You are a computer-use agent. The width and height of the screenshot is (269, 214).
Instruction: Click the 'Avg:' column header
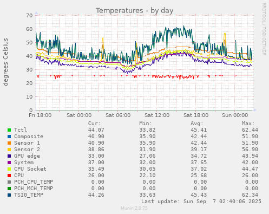point(197,124)
